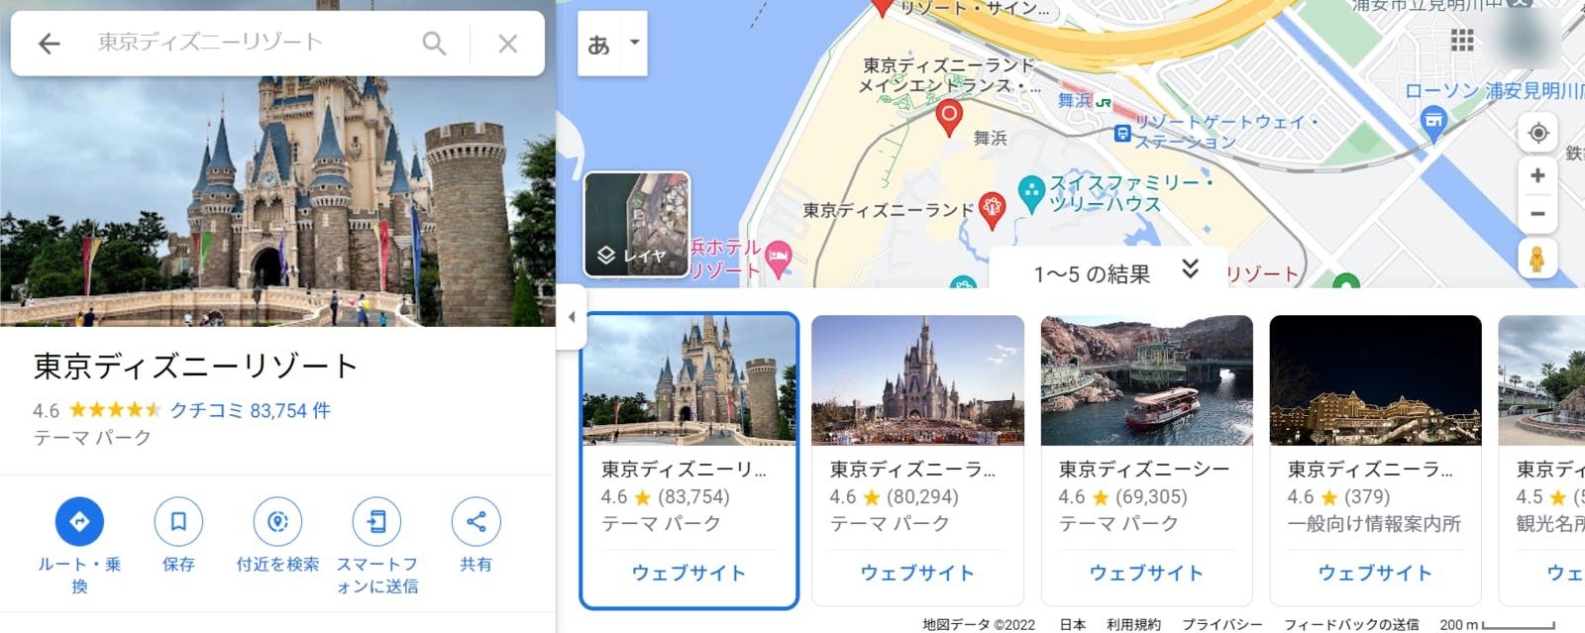Image resolution: width=1585 pixels, height=633 pixels.
Task: Click the スマートフォンに送信 icon
Action: point(376,521)
